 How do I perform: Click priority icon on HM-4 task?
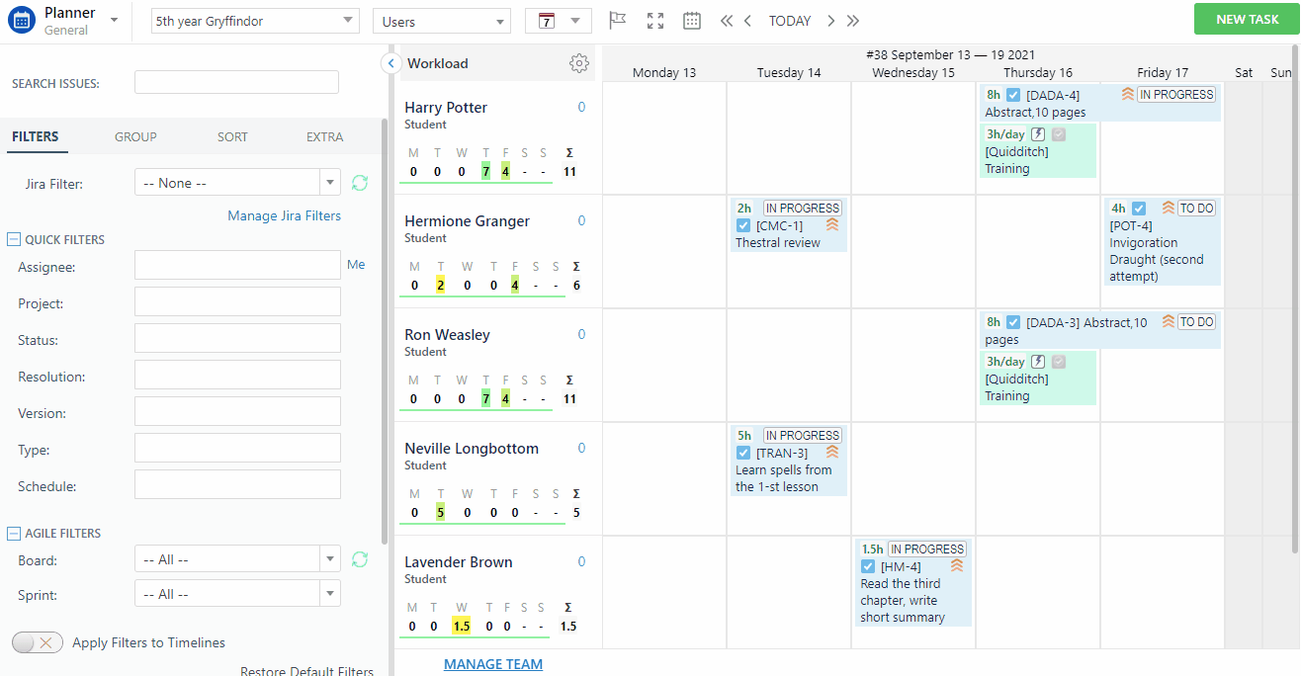(956, 565)
